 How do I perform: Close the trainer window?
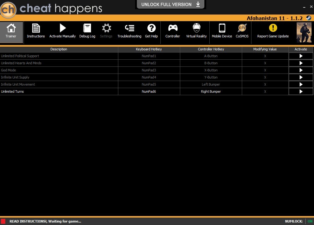(311, 6)
